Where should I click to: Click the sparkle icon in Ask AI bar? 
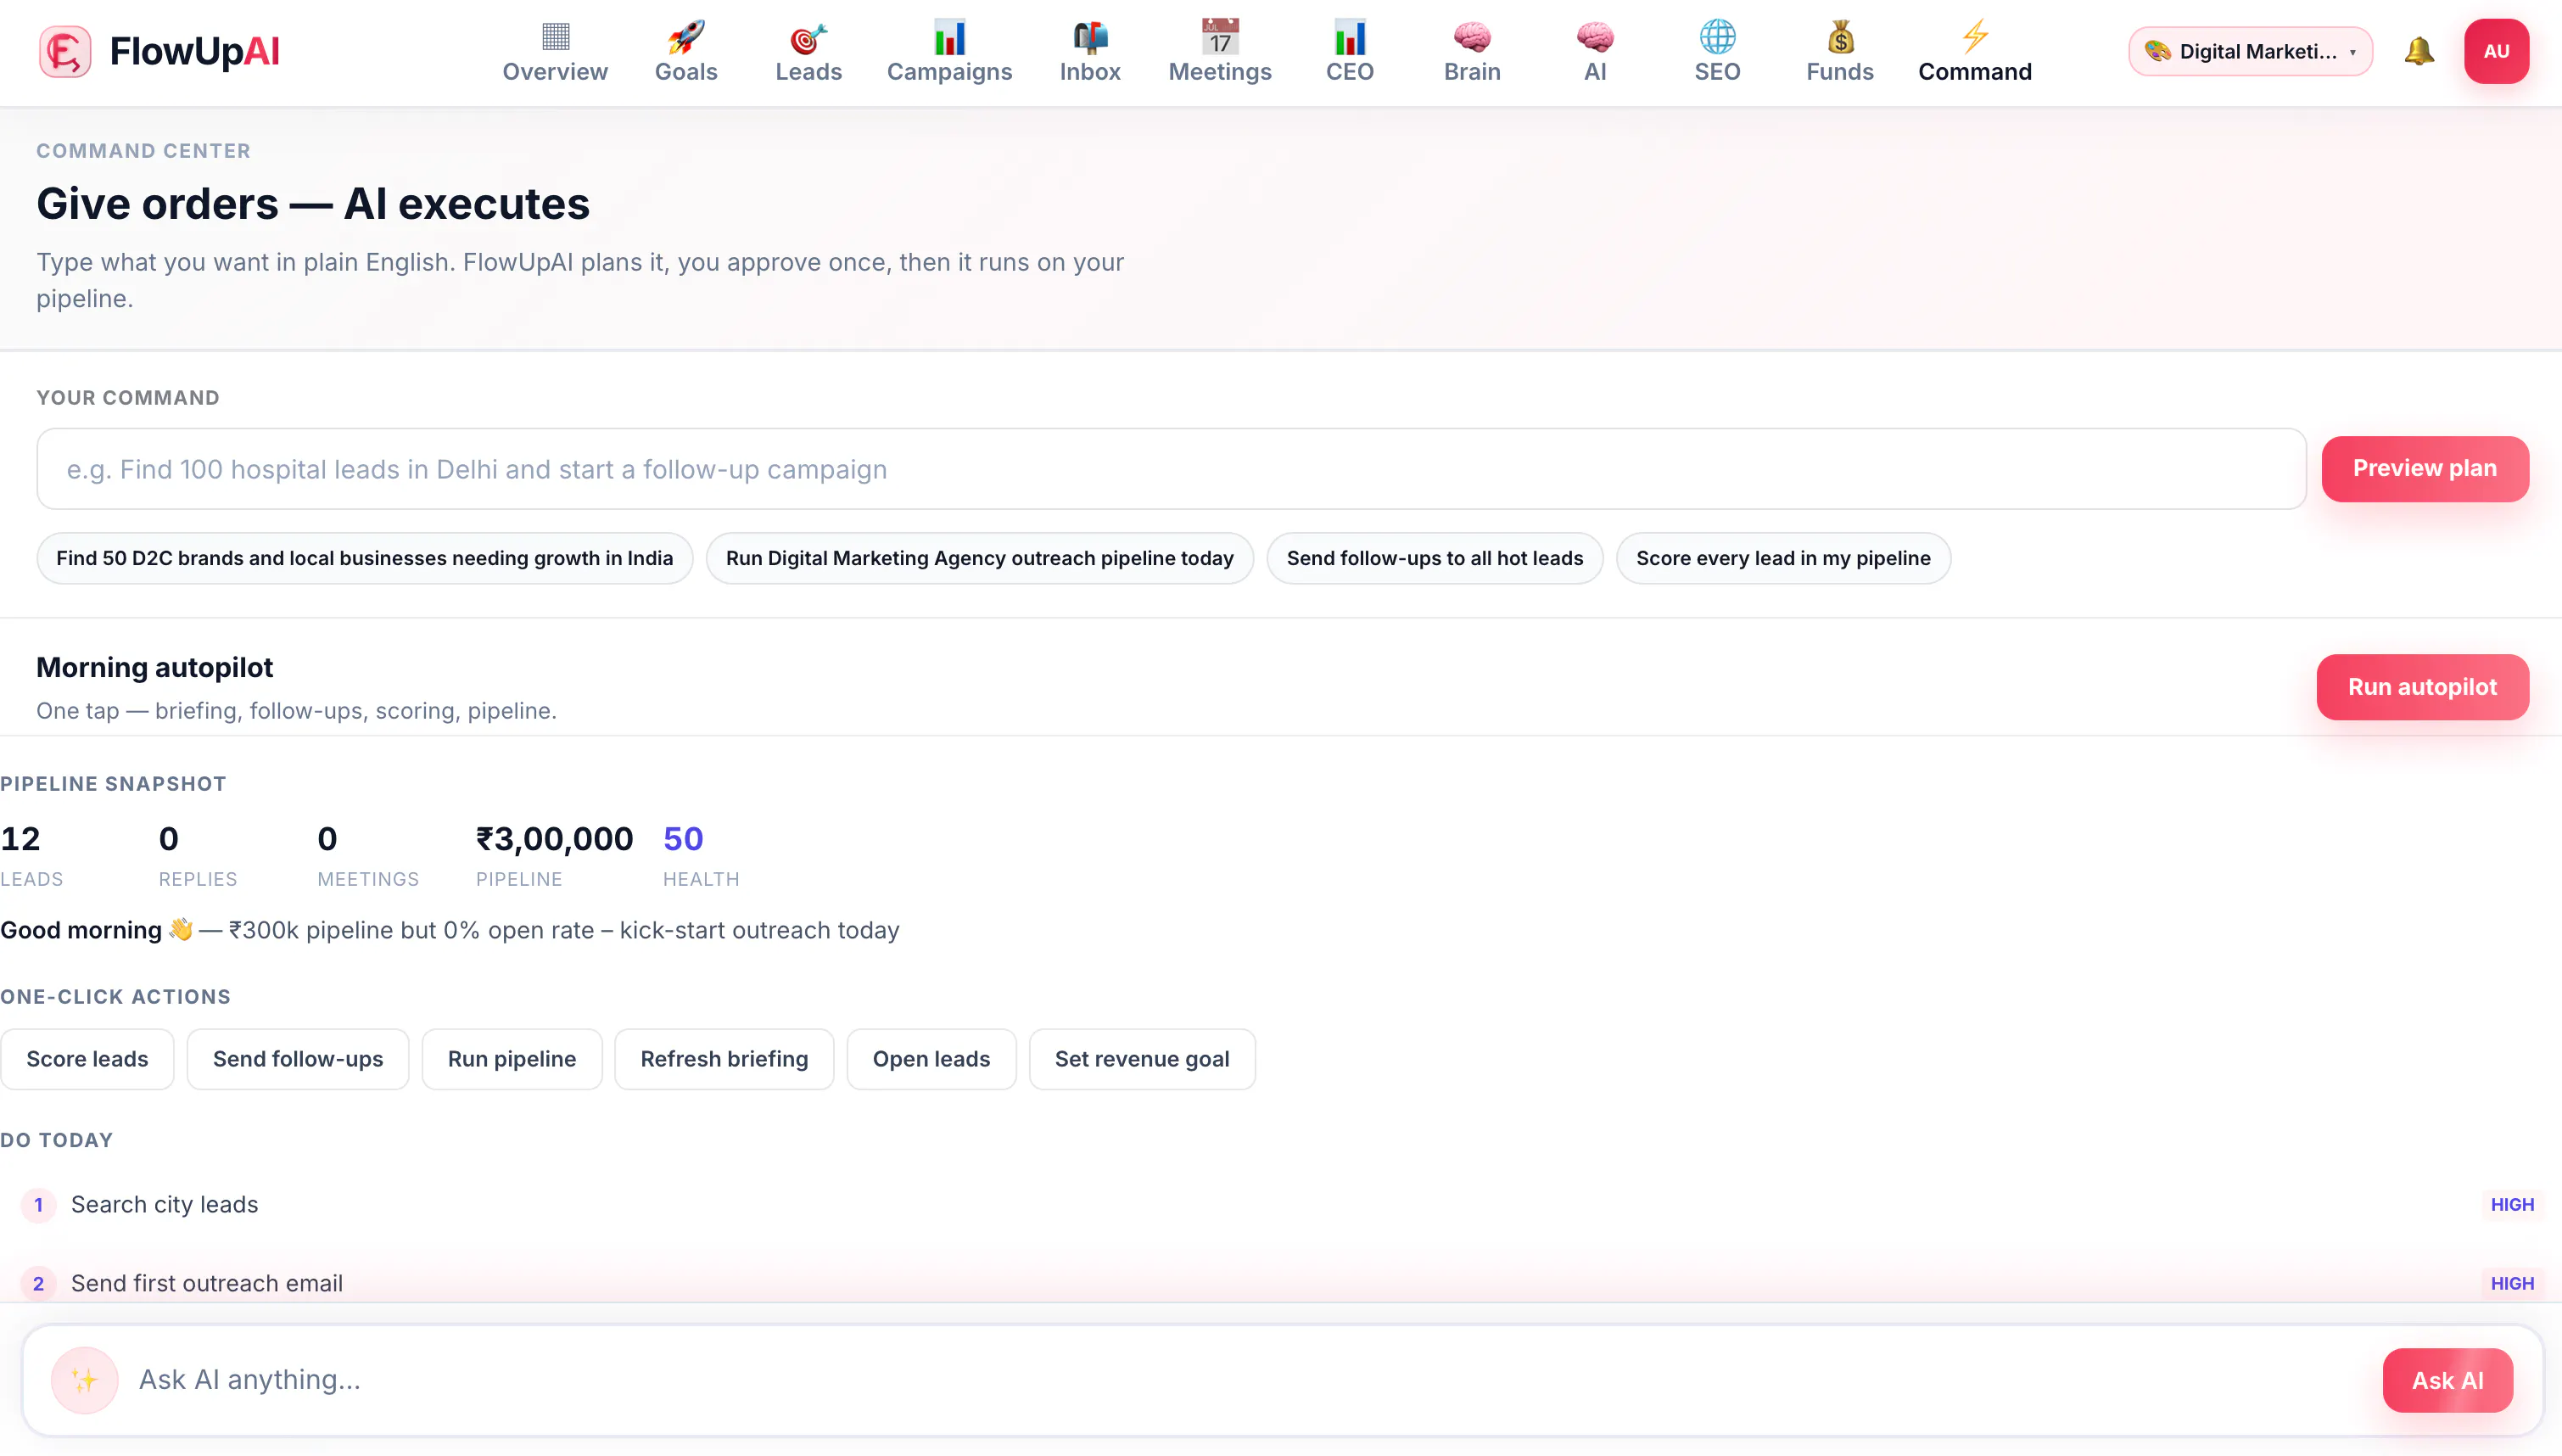[85, 1380]
